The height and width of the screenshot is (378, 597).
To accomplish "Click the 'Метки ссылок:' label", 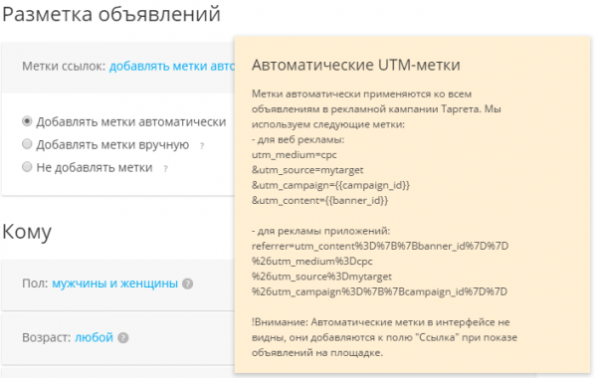I will (x=64, y=67).
